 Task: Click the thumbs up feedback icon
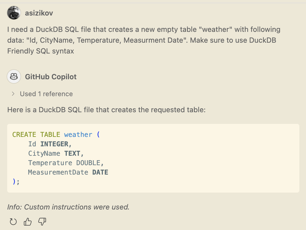point(28,222)
